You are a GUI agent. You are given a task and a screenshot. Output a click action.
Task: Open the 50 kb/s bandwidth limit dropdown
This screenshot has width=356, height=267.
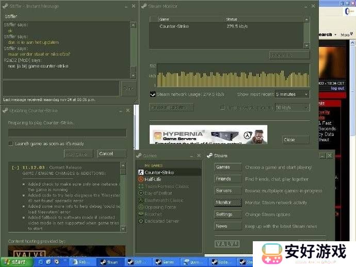click(292, 108)
